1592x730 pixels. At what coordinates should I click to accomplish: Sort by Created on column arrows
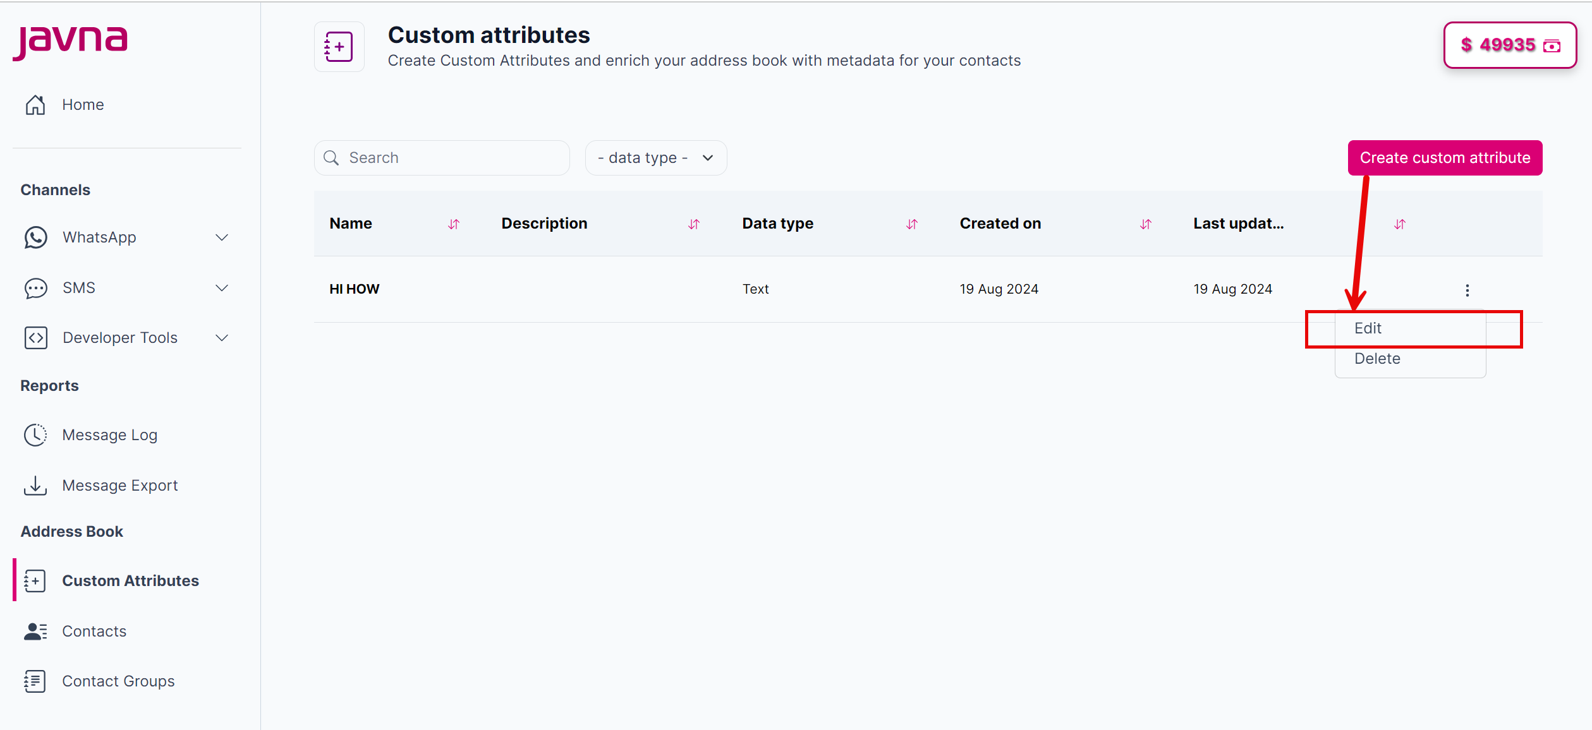point(1145,224)
